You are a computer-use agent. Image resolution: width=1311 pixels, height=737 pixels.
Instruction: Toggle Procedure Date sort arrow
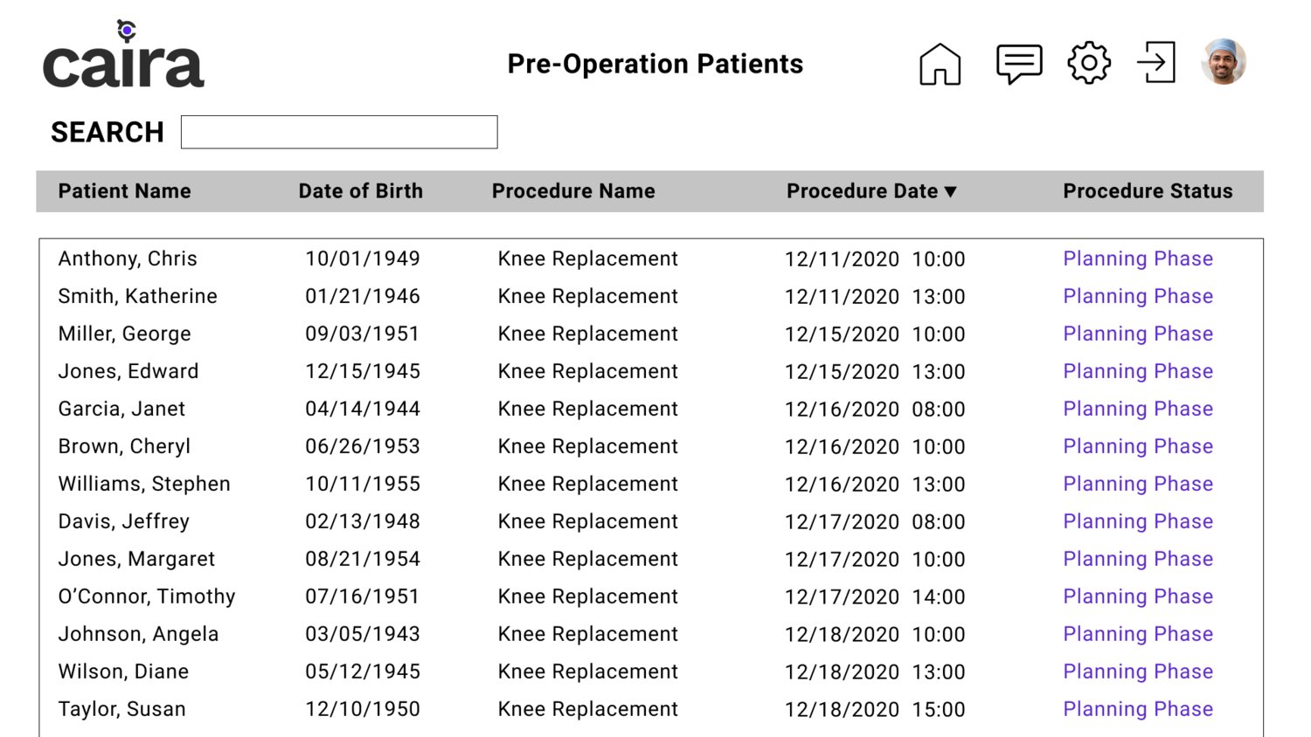(951, 191)
